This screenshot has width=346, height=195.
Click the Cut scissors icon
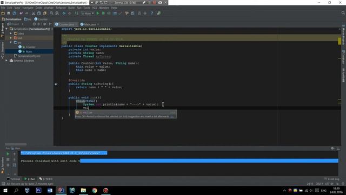click(34, 13)
